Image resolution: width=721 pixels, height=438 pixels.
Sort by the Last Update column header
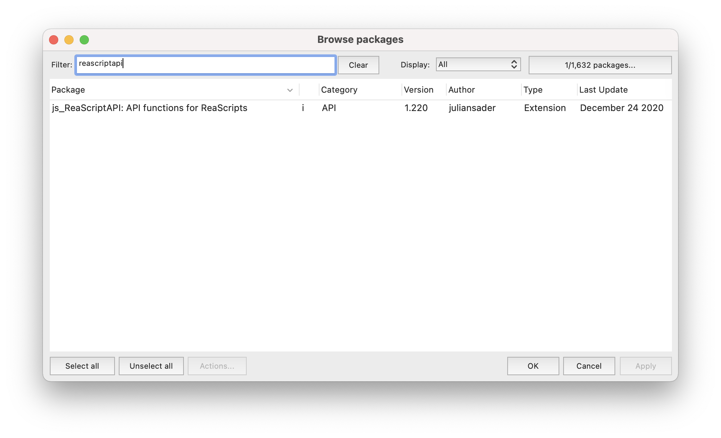(603, 90)
